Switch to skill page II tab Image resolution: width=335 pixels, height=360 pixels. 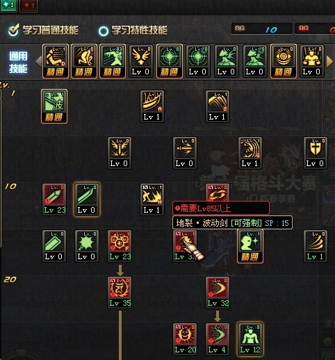pyautogui.click(x=28, y=6)
